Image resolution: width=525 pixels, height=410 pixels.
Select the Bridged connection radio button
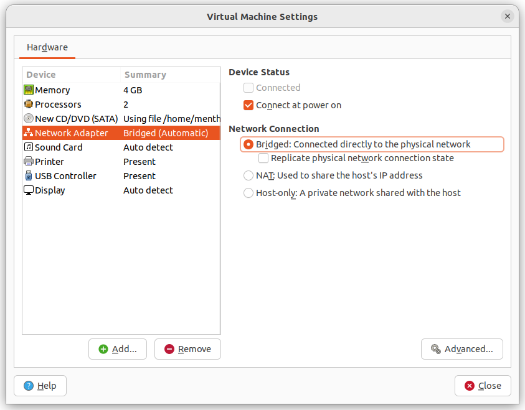pos(248,144)
